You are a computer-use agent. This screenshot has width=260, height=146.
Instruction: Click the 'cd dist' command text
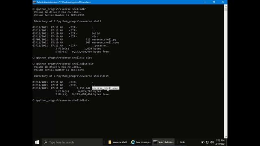pos(87,58)
